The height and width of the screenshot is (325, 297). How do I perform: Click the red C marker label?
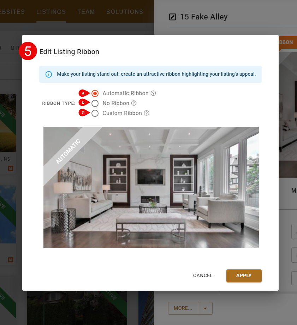pos(84,113)
